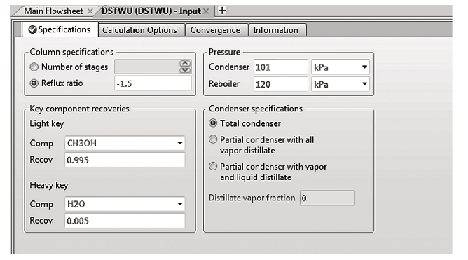Select Partial condenser with all vapor distillate
The width and height of the screenshot is (468, 260).
213,139
